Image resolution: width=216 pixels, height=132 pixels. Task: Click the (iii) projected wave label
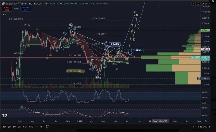click(x=134, y=12)
